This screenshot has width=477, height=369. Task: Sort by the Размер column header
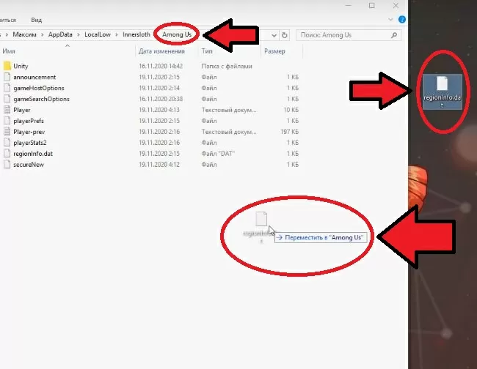coord(274,52)
